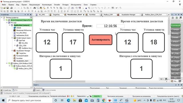183x103 pixels.
Task: Open the editor tabs overflow dropdown
Action: (169, 15)
